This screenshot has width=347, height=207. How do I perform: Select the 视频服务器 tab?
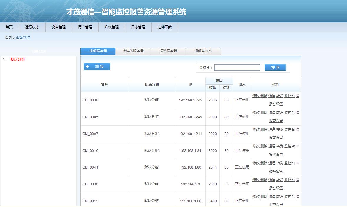pyautogui.click(x=98, y=51)
